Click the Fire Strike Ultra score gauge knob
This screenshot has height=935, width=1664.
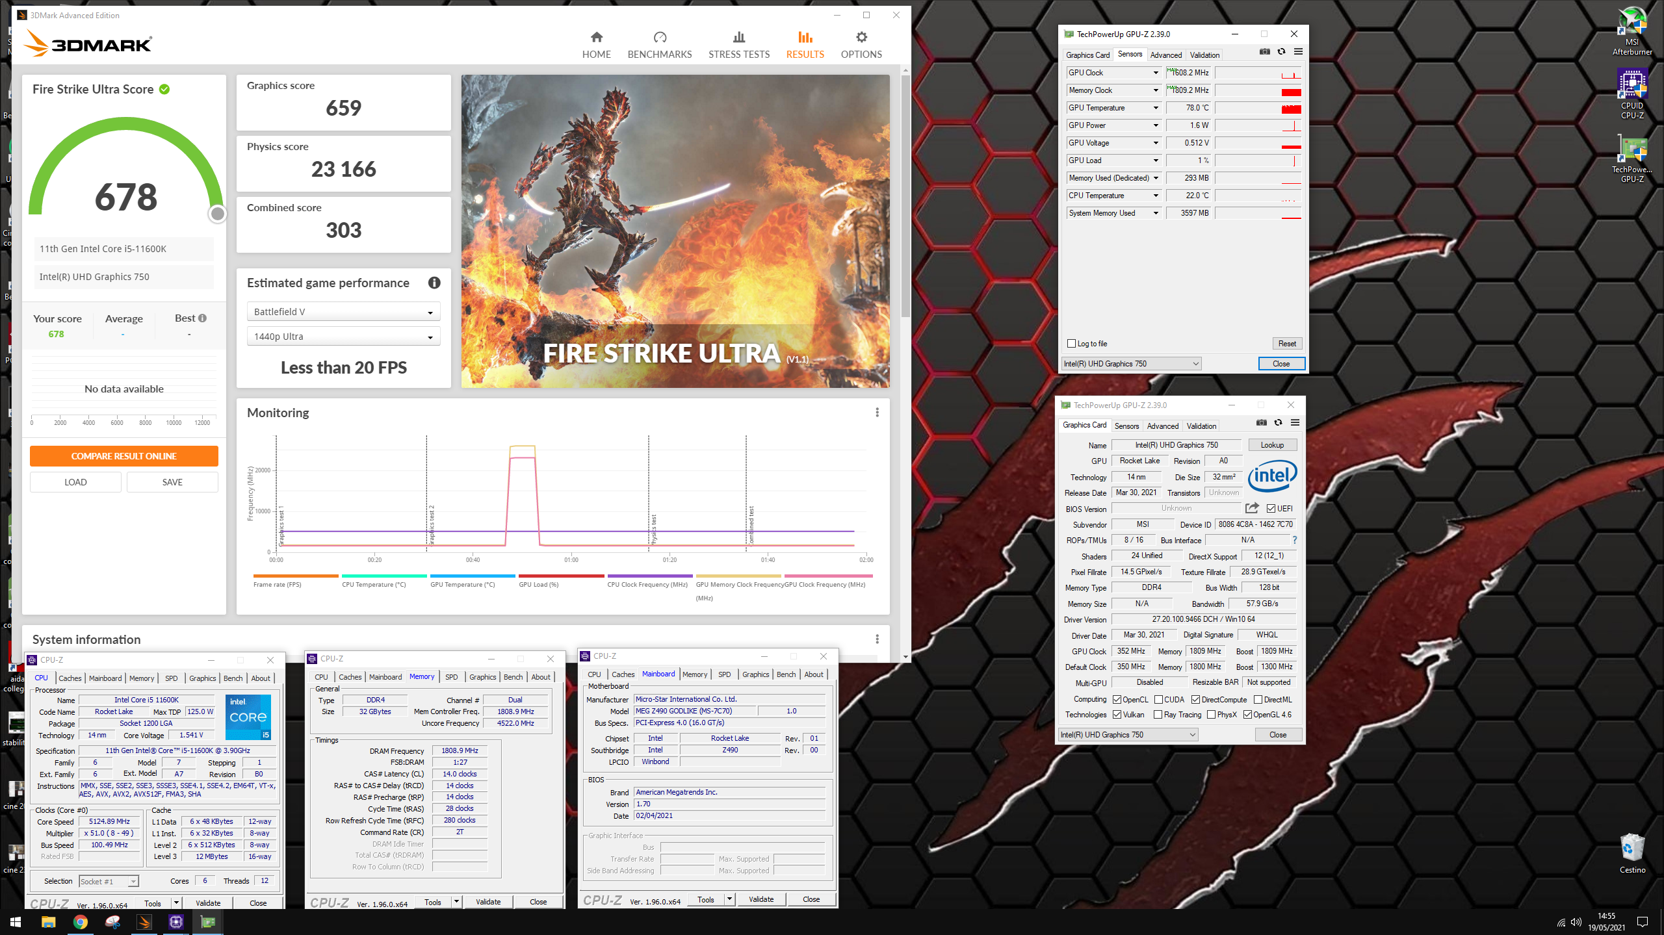(x=218, y=214)
